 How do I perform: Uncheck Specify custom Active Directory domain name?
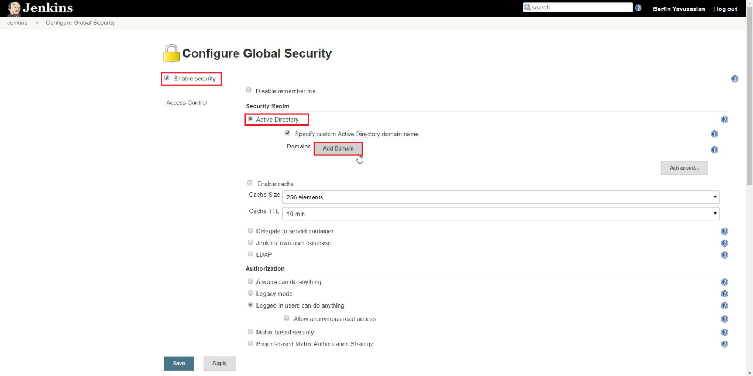pos(287,133)
